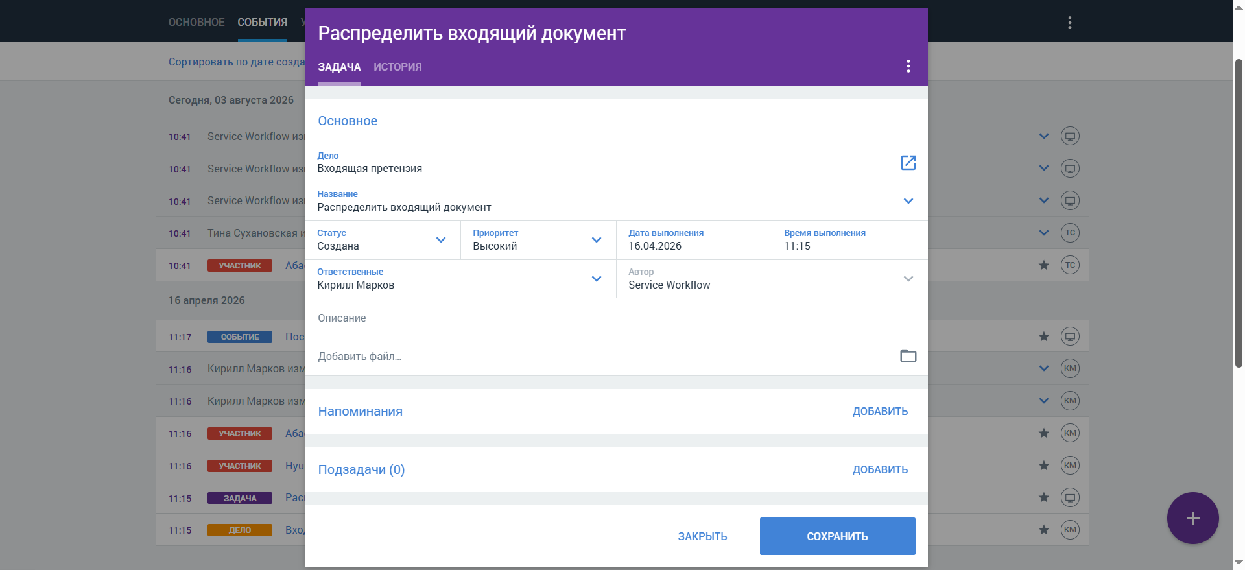Star the second 11:16 УЧАСТНИК row
This screenshot has width=1245, height=570.
tap(1043, 465)
